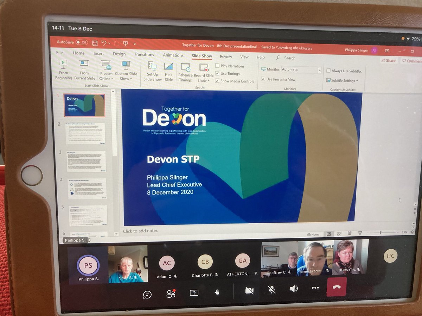Open Set Up Slide Show
The width and height of the screenshot is (422, 316).
152,71
